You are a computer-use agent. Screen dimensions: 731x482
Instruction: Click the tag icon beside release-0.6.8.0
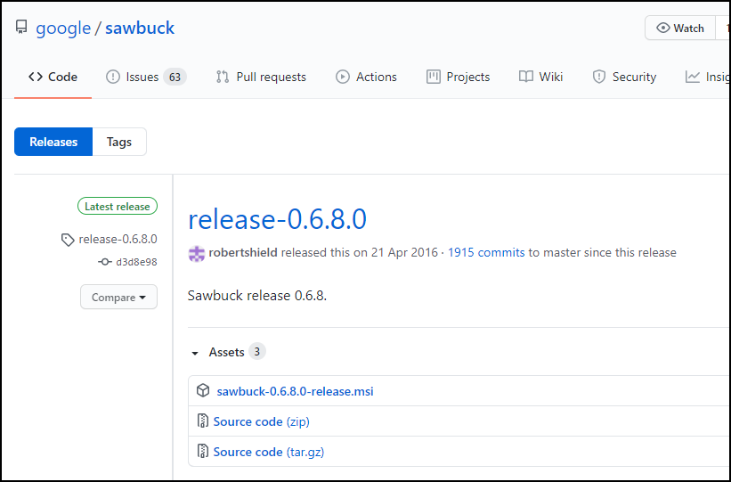[x=68, y=240]
